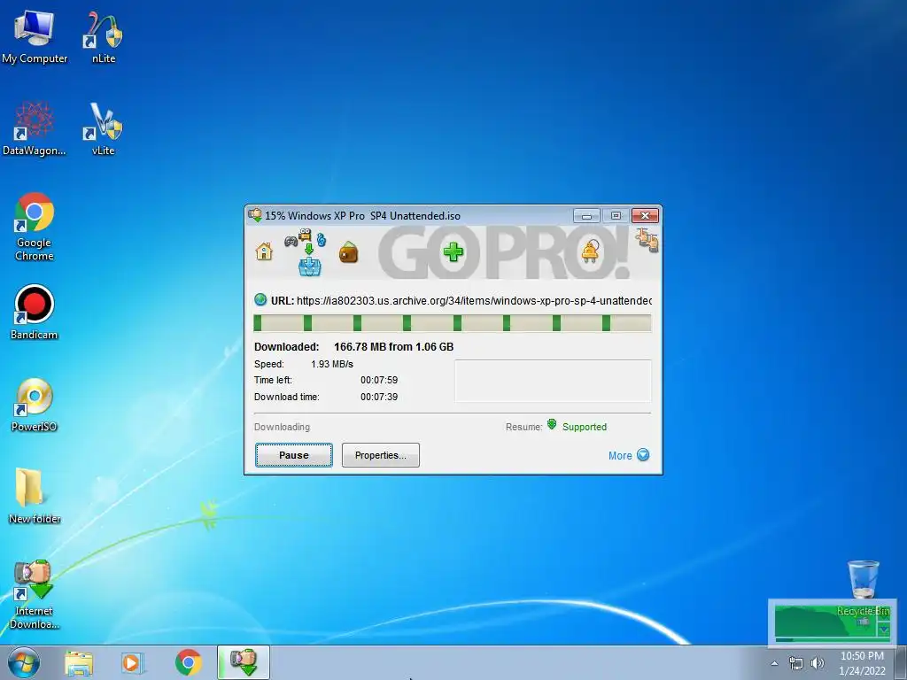907x680 pixels.
Task: Click the '166.78 MB from 1.06 GB' text
Action: coord(393,347)
